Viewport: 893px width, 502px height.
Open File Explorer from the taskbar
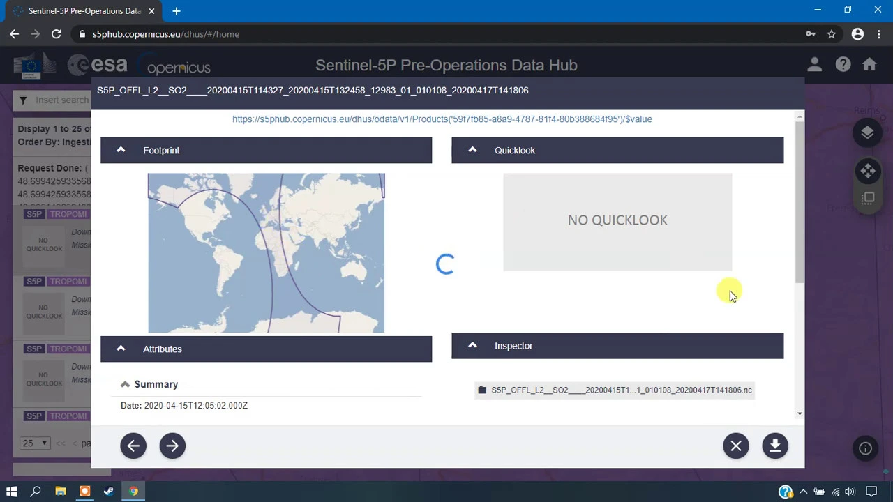pos(61,492)
